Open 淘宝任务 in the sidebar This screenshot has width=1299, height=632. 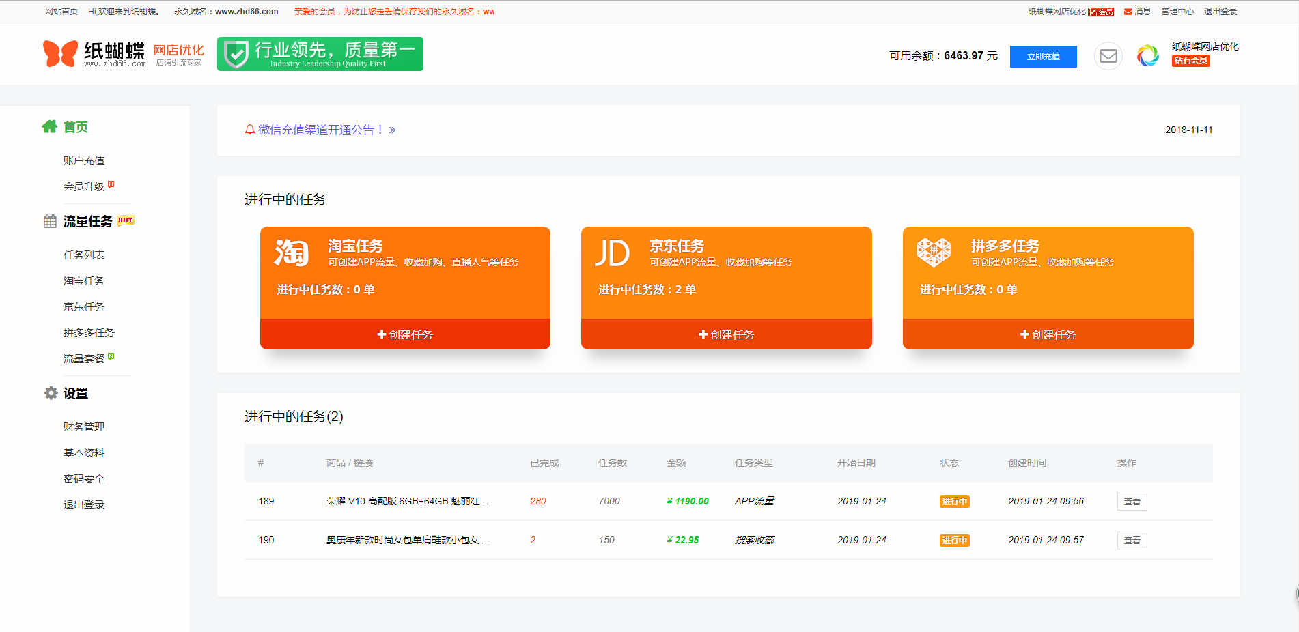pyautogui.click(x=84, y=281)
